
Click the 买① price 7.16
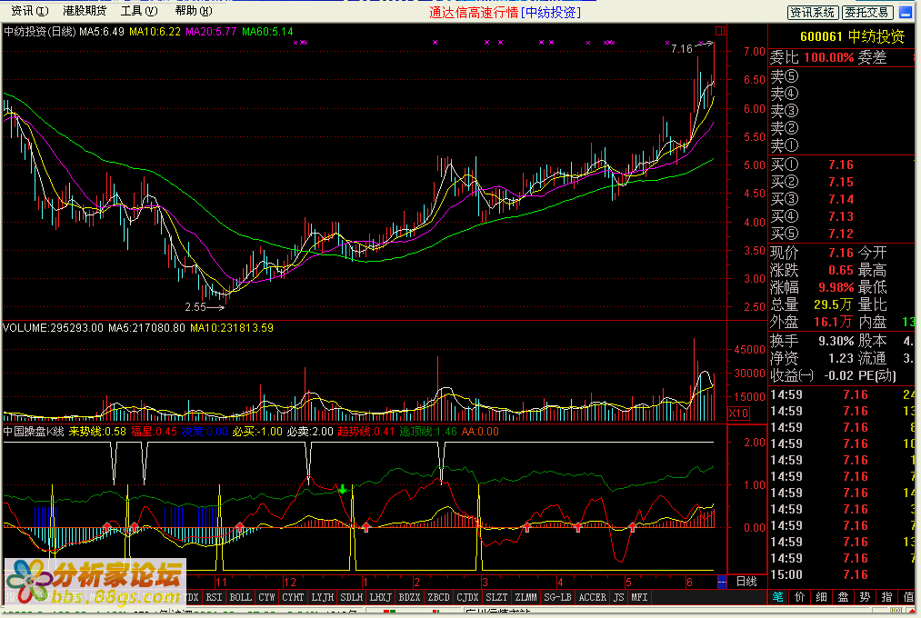click(840, 164)
